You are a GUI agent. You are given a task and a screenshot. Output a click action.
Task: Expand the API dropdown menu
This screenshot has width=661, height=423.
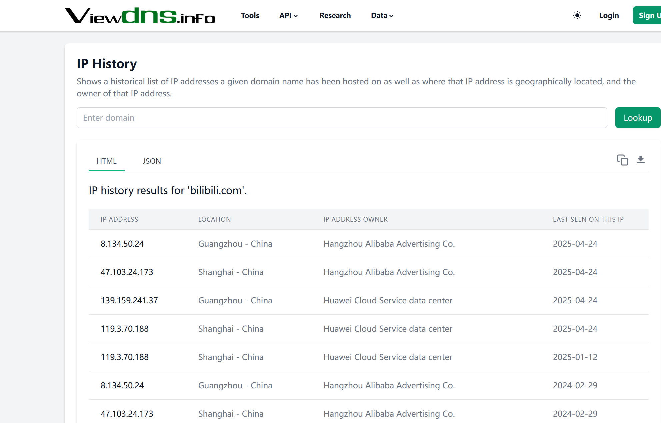tap(288, 15)
